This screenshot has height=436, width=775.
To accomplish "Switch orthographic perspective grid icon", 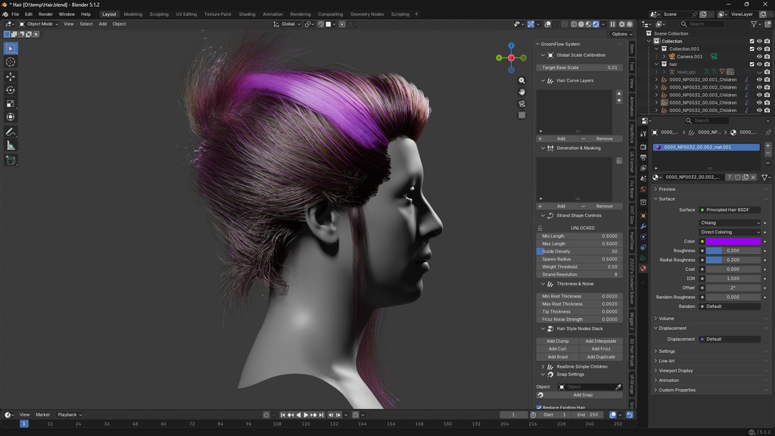I will 522,115.
